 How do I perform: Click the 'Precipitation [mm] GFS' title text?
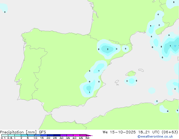point(23,132)
